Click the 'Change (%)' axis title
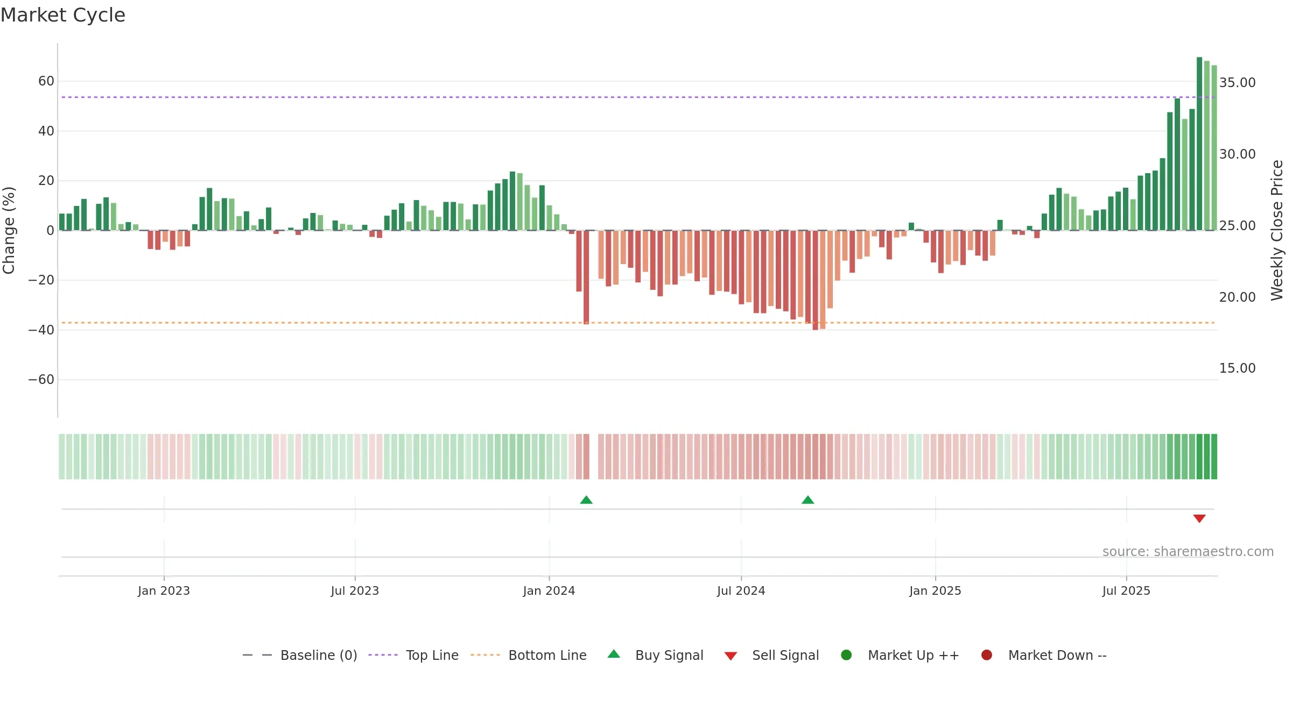The height and width of the screenshot is (726, 1292). (9, 230)
